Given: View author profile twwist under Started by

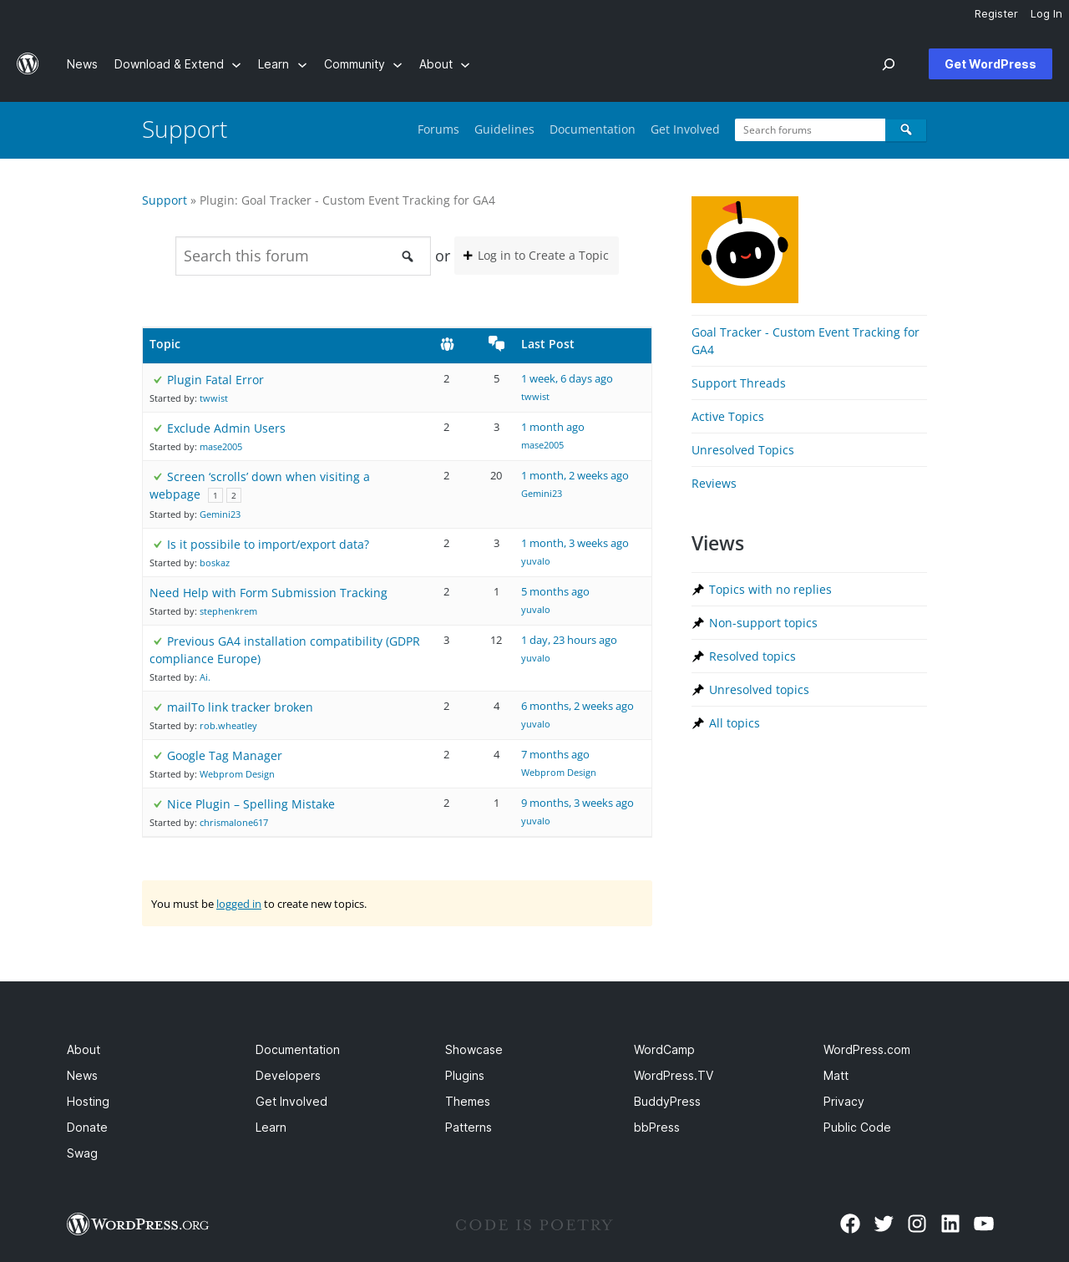Looking at the screenshot, I should 214,398.
